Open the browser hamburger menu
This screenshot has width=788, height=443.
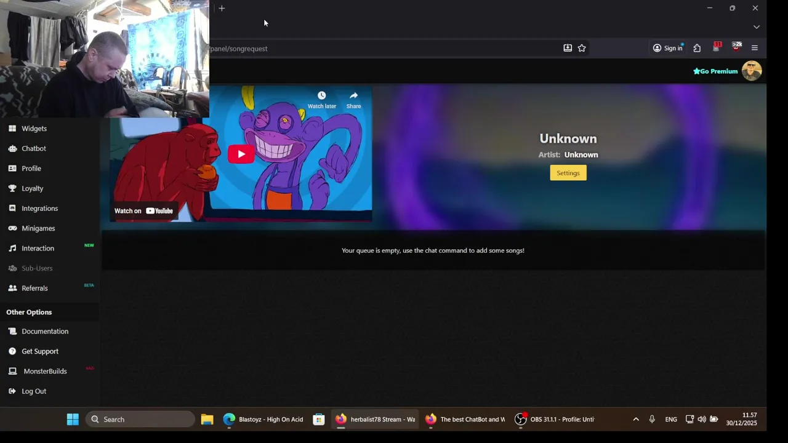755,48
